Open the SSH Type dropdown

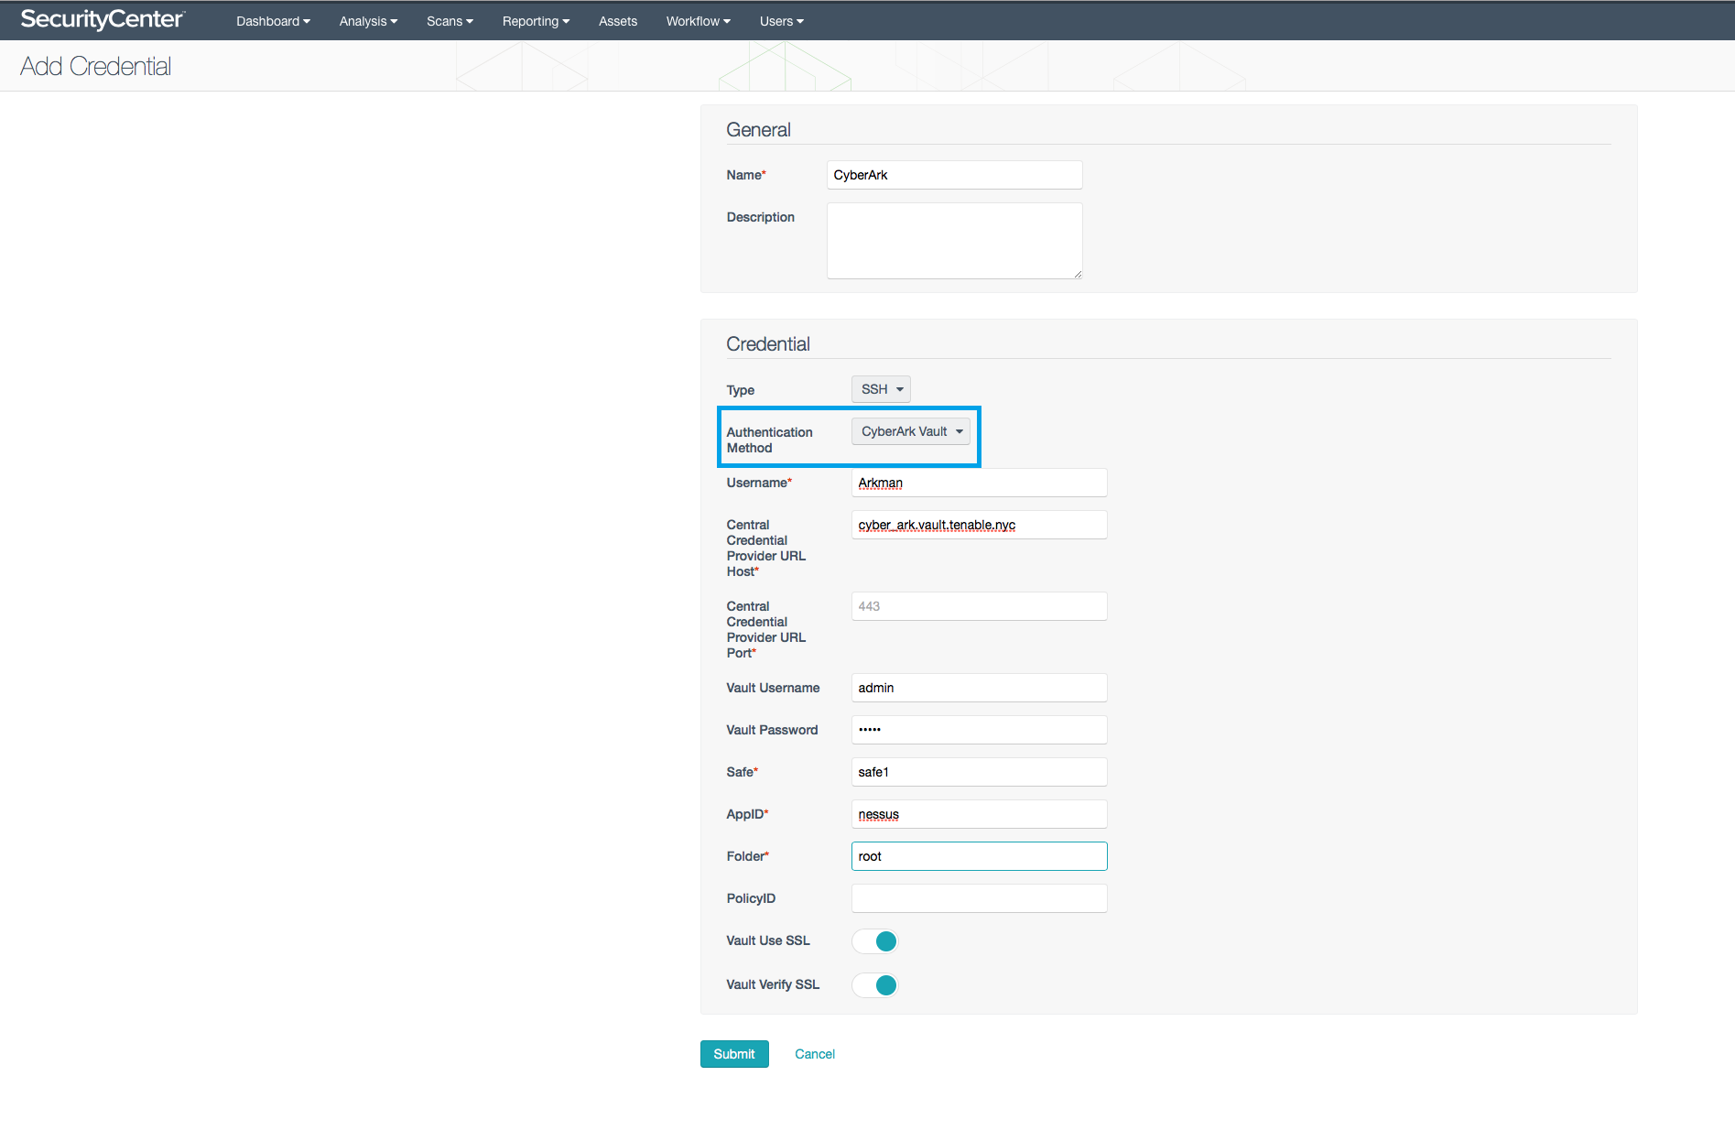pos(881,389)
